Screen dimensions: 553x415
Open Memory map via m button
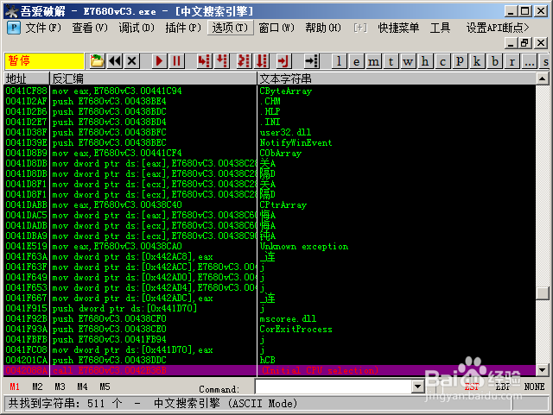(374, 61)
